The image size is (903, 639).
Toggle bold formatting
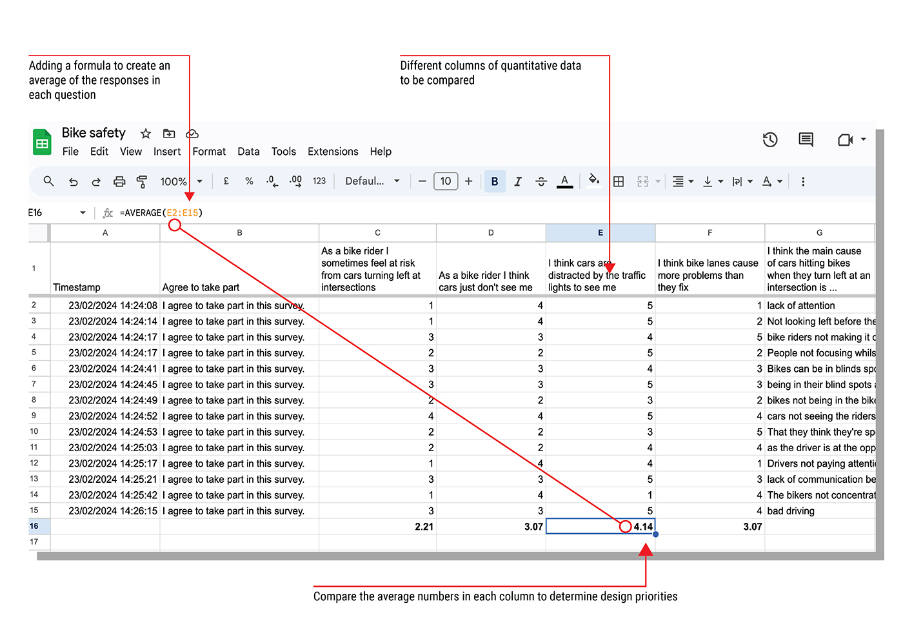tap(494, 181)
